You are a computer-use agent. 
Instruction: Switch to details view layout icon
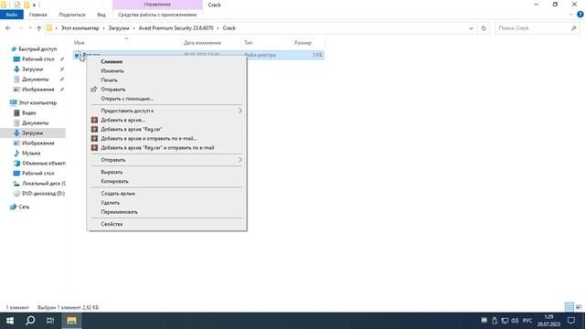[569, 307]
